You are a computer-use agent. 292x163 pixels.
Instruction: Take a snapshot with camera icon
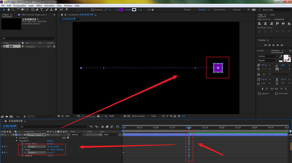click(x=98, y=116)
